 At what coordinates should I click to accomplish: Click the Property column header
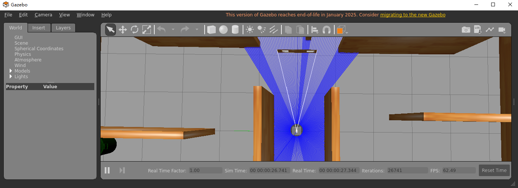[17, 86]
